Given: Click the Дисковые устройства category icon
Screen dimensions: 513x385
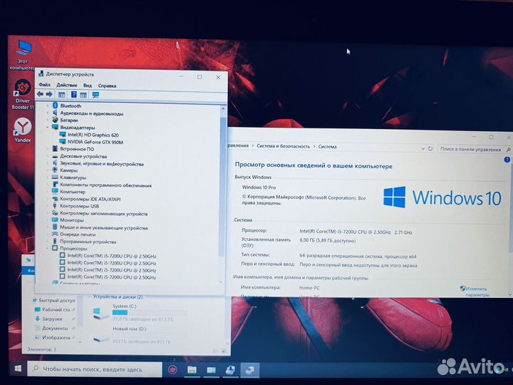Looking at the screenshot, I should pos(55,156).
